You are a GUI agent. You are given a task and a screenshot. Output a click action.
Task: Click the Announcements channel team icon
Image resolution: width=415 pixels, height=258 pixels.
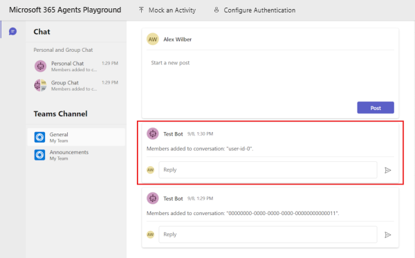[39, 155]
